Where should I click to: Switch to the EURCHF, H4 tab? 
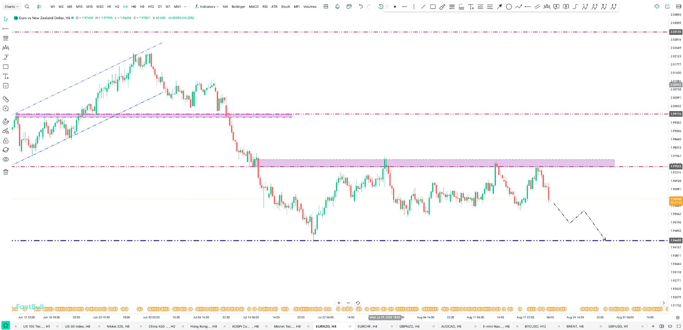(367, 326)
